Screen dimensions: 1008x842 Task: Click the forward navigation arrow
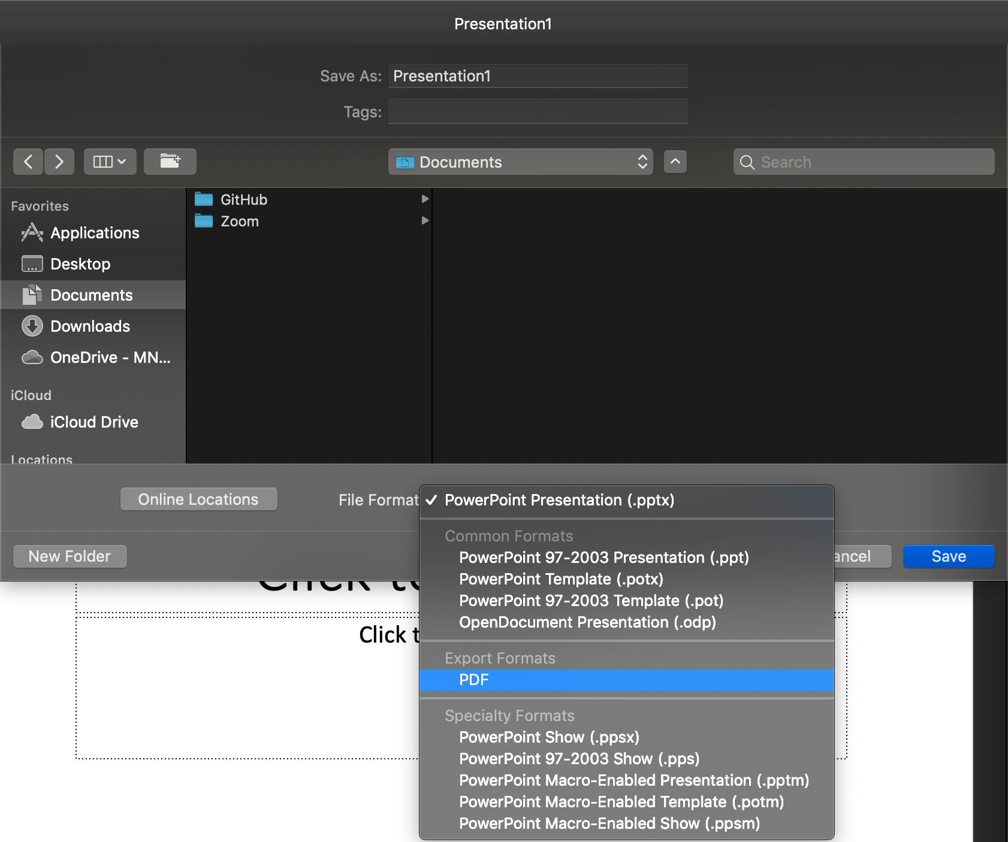(x=59, y=162)
